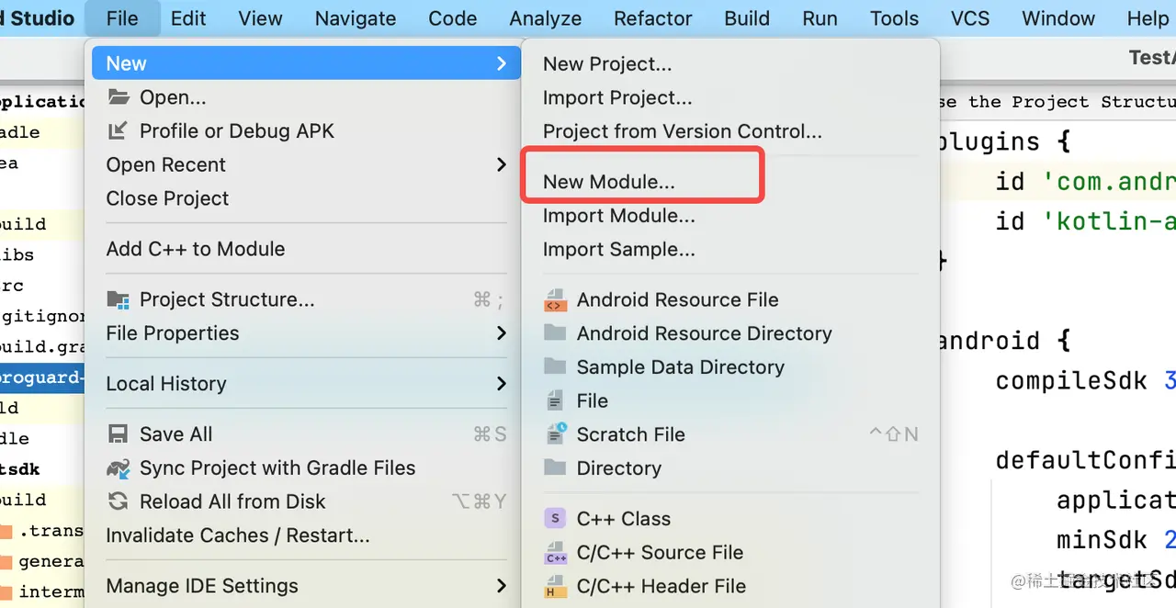Viewport: 1176px width, 608px height.
Task: Select the highlighted proguard file in project tree
Action: [x=41, y=377]
